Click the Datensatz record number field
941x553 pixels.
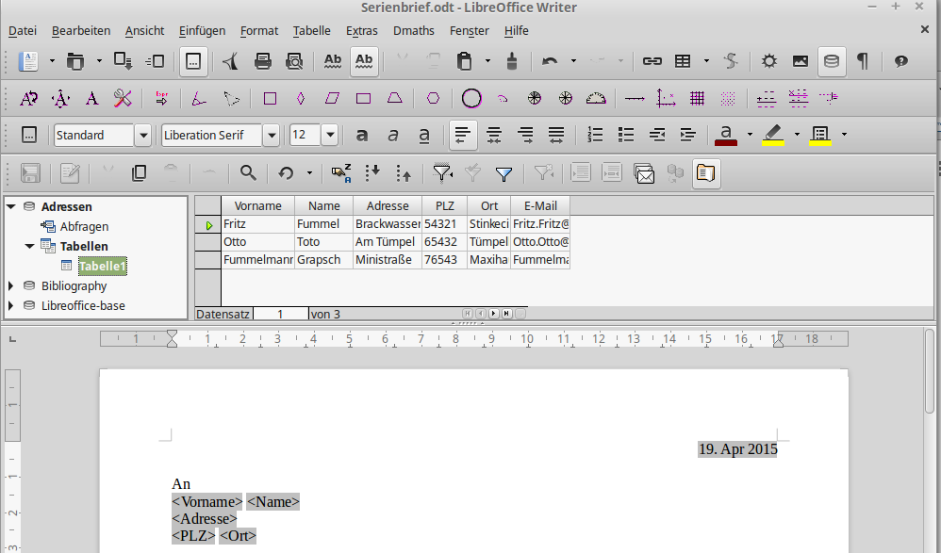click(280, 314)
